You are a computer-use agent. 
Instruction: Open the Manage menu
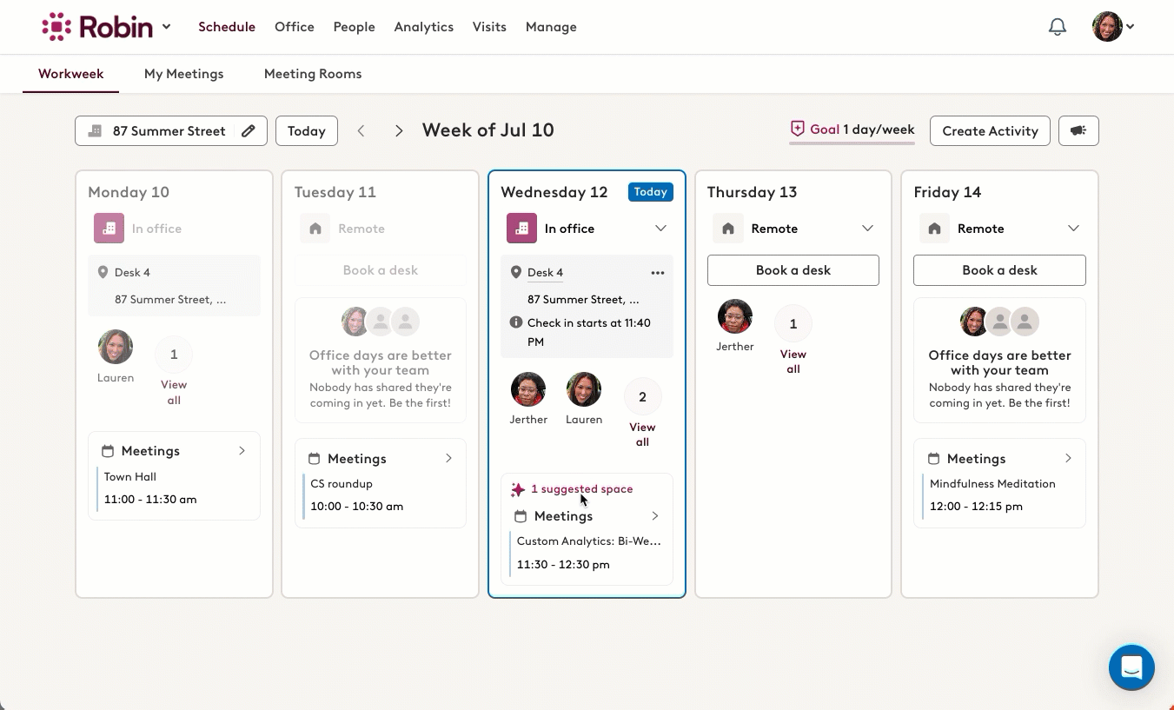(x=551, y=27)
